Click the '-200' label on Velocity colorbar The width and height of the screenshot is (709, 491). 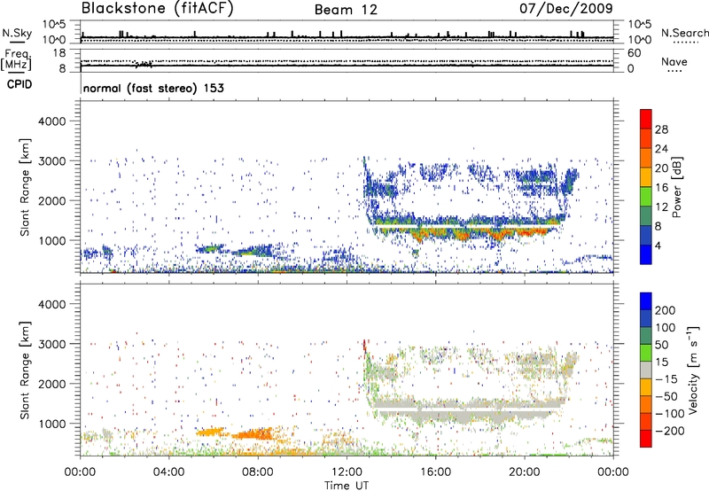pyautogui.click(x=669, y=431)
